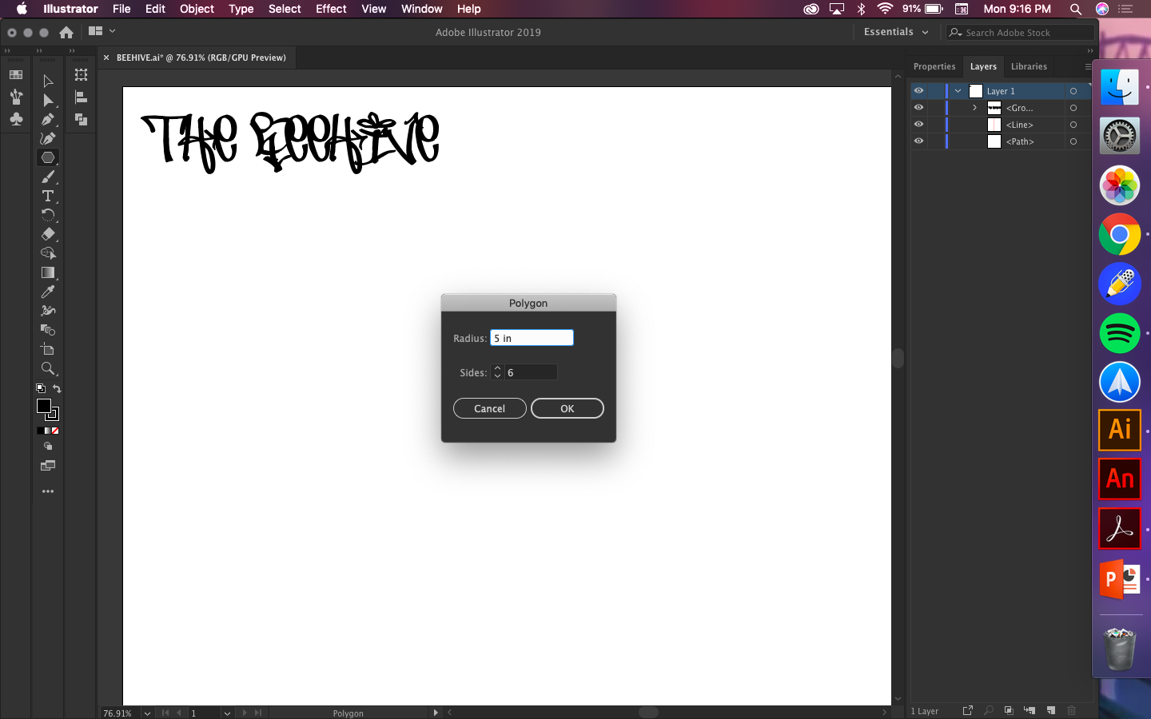Select the Zoom tool
The width and height of the screenshot is (1151, 719).
point(48,368)
